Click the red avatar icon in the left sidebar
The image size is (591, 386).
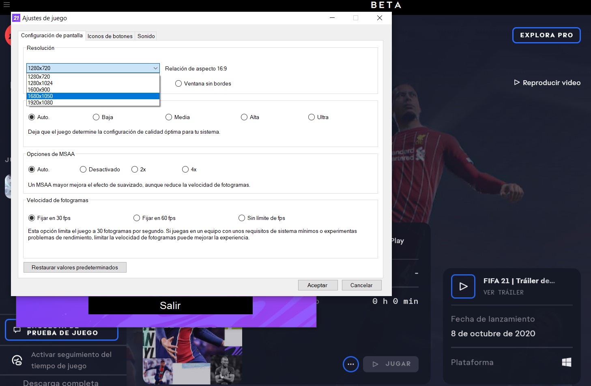tap(7, 35)
